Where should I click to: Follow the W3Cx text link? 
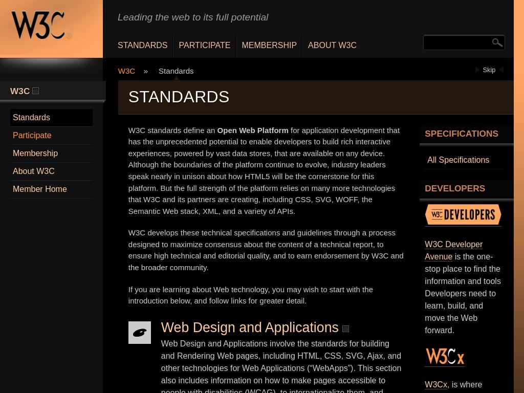[x=436, y=385]
